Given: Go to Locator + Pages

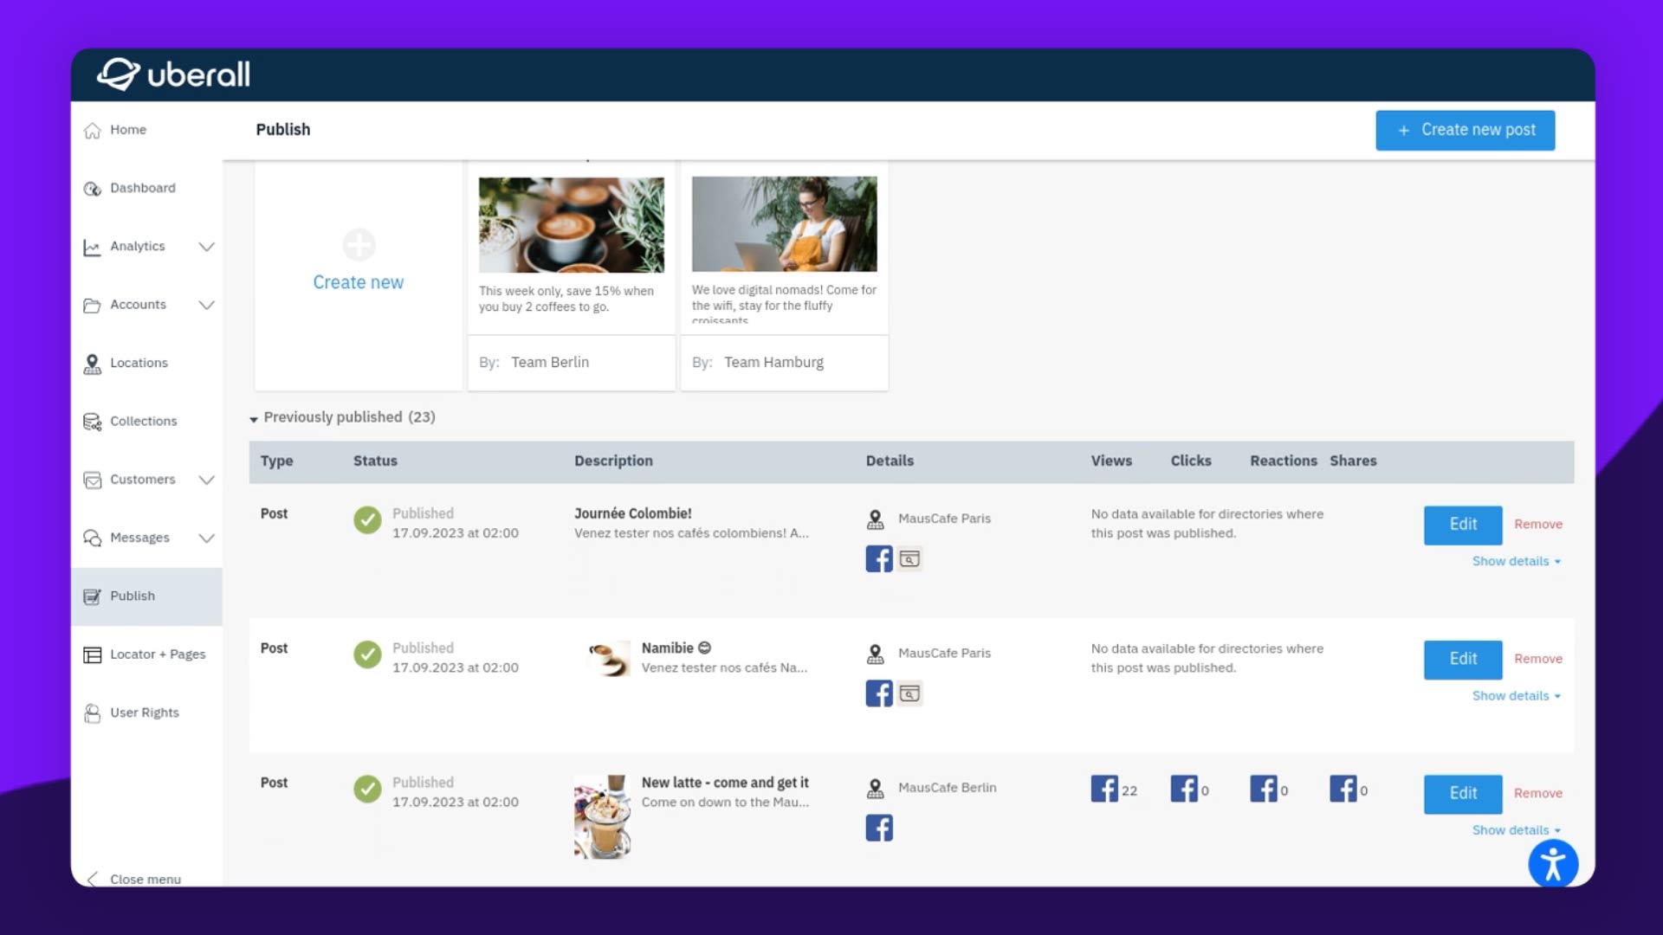Looking at the screenshot, I should pyautogui.click(x=157, y=654).
